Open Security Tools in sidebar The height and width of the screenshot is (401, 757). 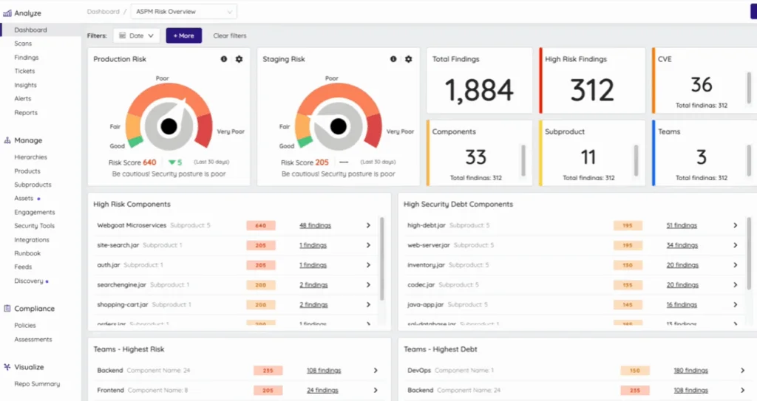34,226
